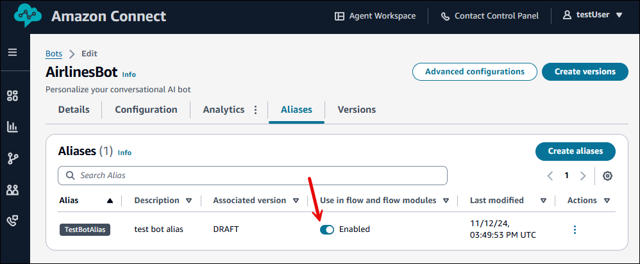640x264 pixels.
Task: Open the TestBotAlias actions kebab menu
Action: pyautogui.click(x=575, y=229)
